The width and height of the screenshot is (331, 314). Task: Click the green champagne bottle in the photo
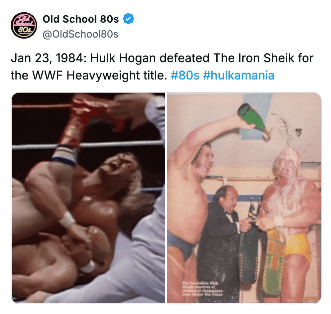pos(253,119)
